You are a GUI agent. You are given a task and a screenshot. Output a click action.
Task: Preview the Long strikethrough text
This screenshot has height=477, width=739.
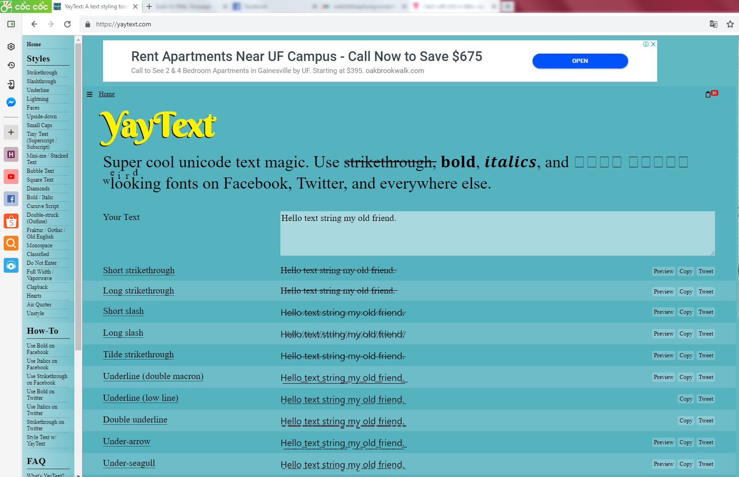pos(664,292)
